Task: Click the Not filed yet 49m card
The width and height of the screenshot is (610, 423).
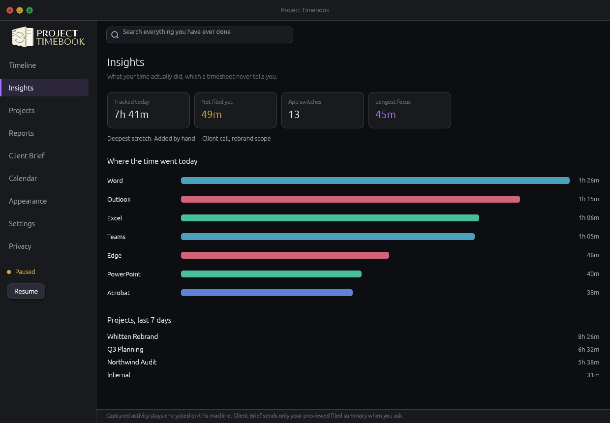Action: click(236, 110)
